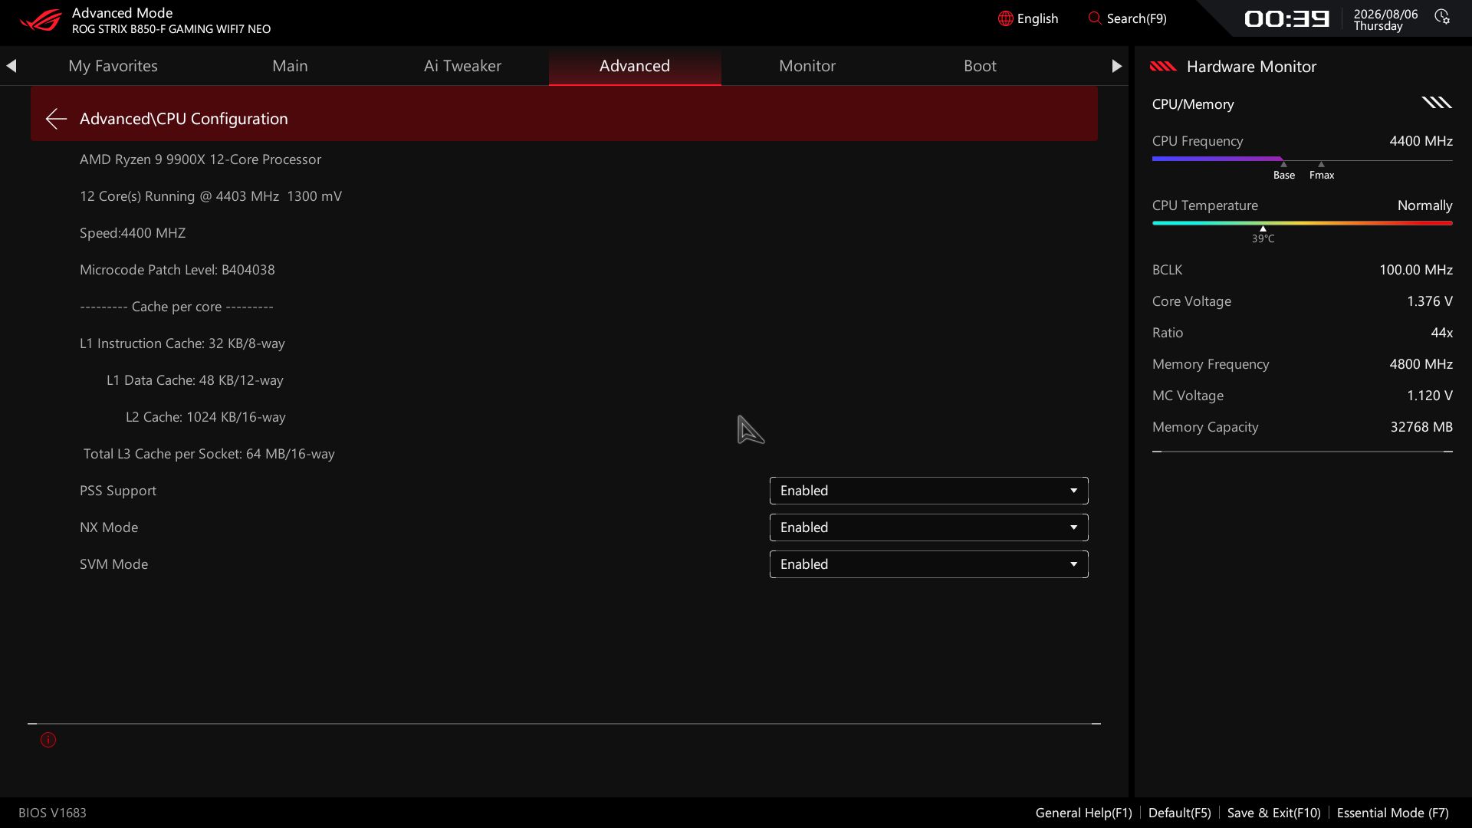Image resolution: width=1472 pixels, height=828 pixels.
Task: Click the Base marker on frequency bar
Action: click(x=1283, y=171)
